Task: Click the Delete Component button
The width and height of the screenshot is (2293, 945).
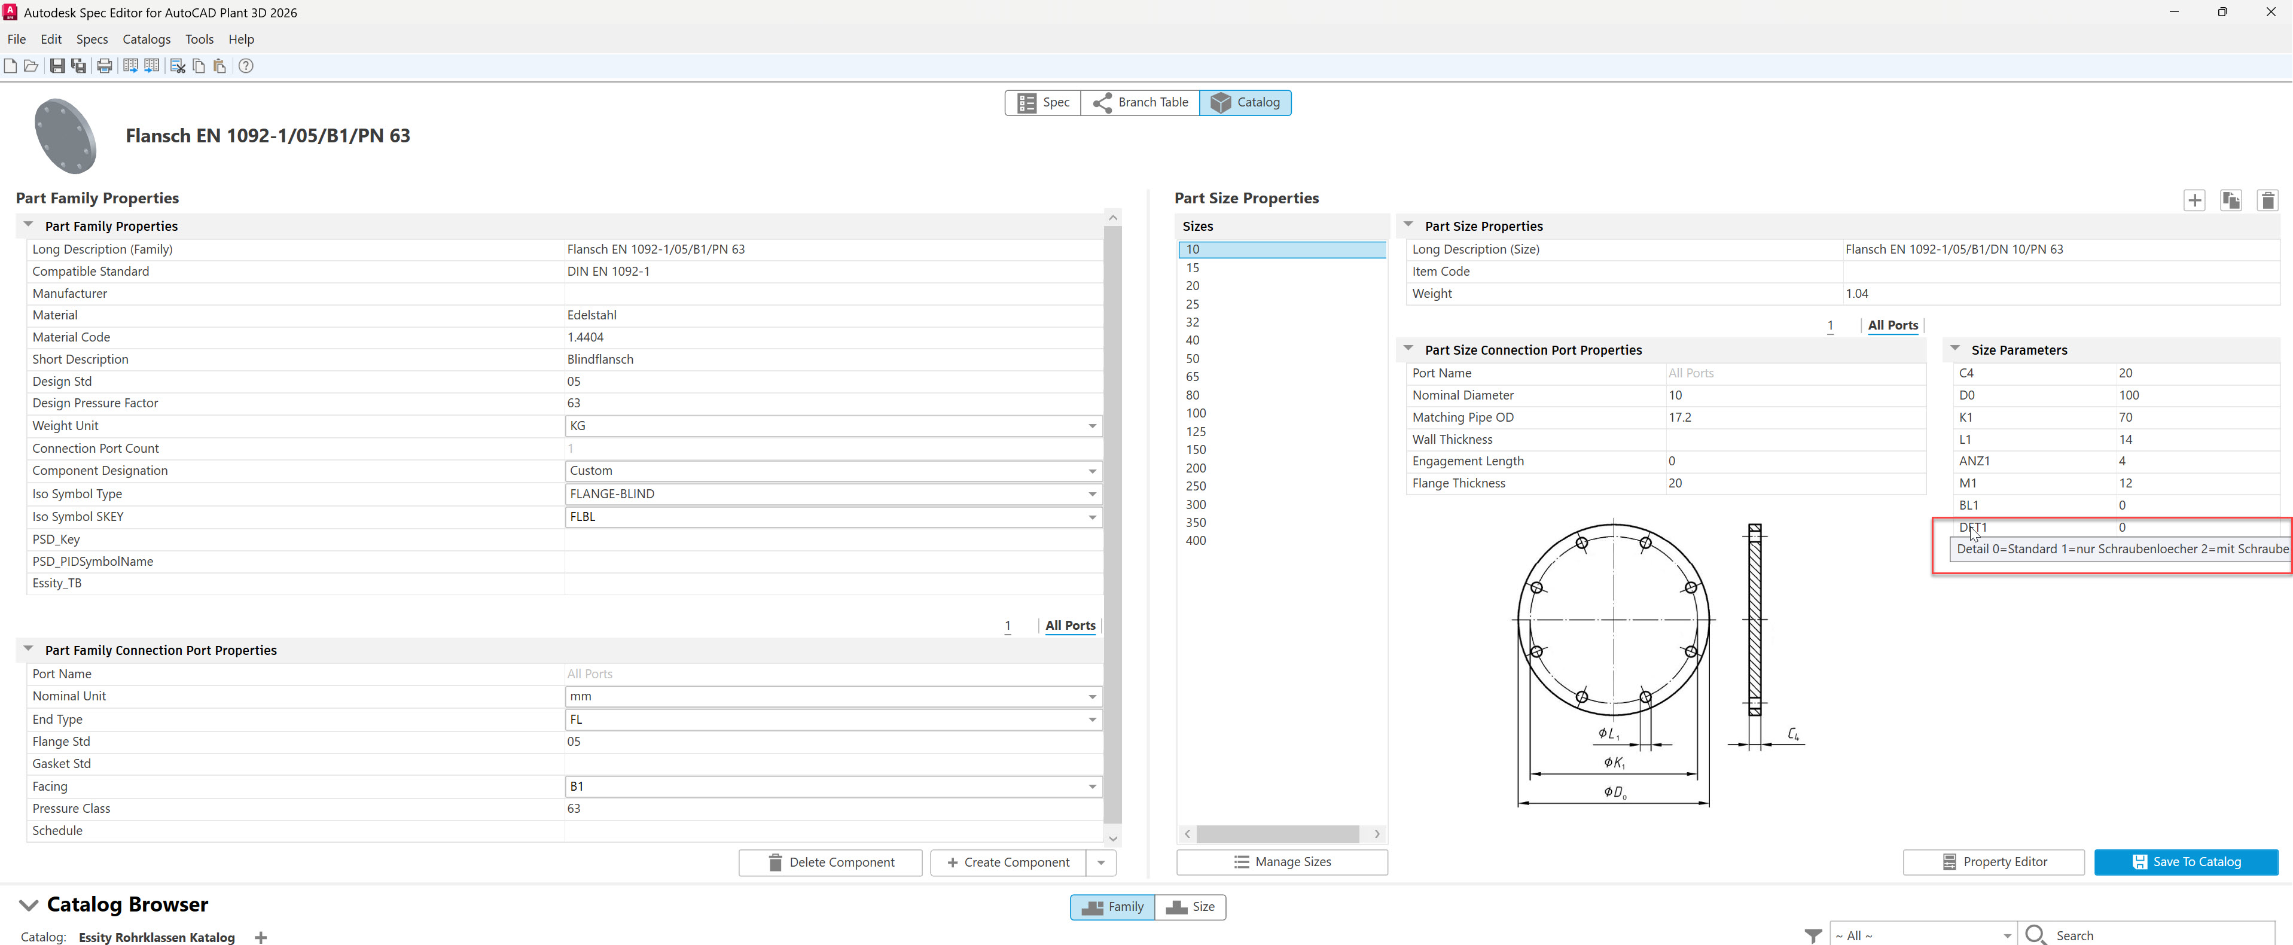Action: coord(831,862)
